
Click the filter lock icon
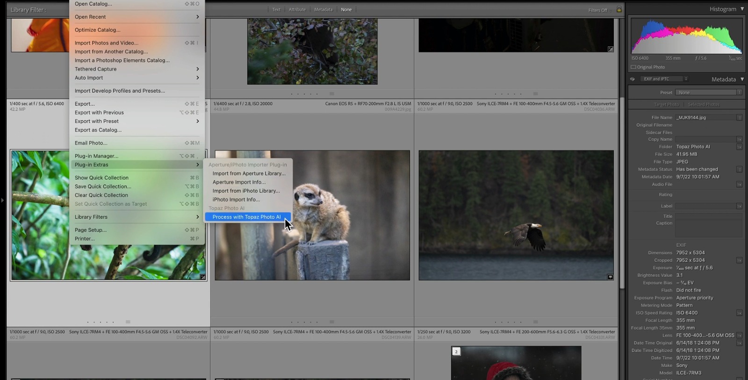619,9
